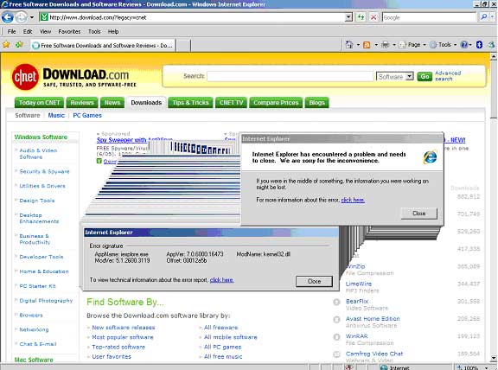This screenshot has height=370, width=498.
Task: Click the round icon beside BearFlix
Action: tap(336, 302)
